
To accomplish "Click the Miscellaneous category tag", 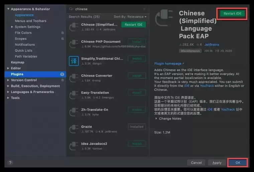I will tap(190, 51).
